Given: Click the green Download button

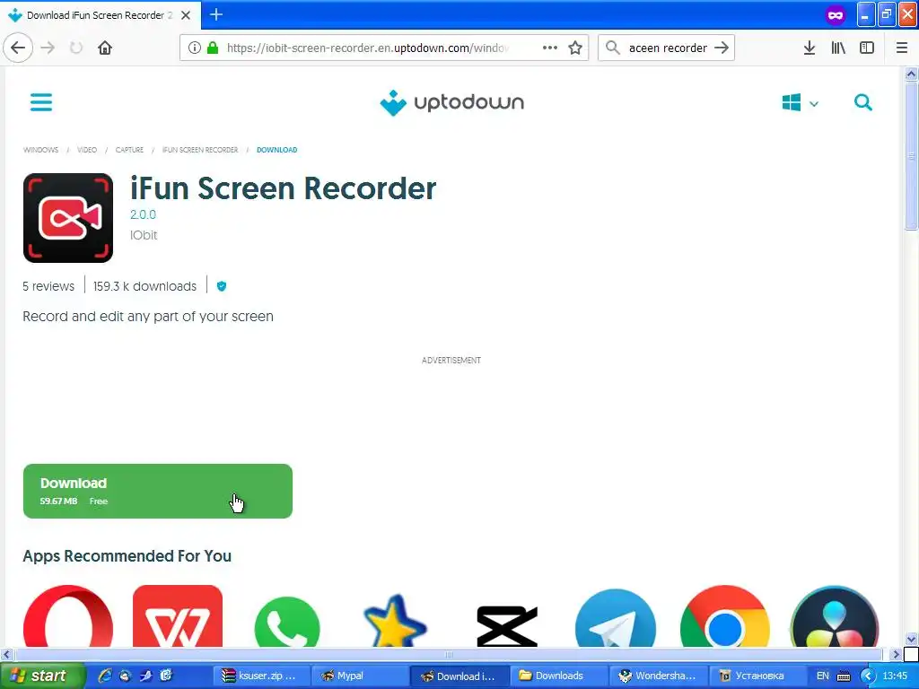Looking at the screenshot, I should click(x=158, y=491).
